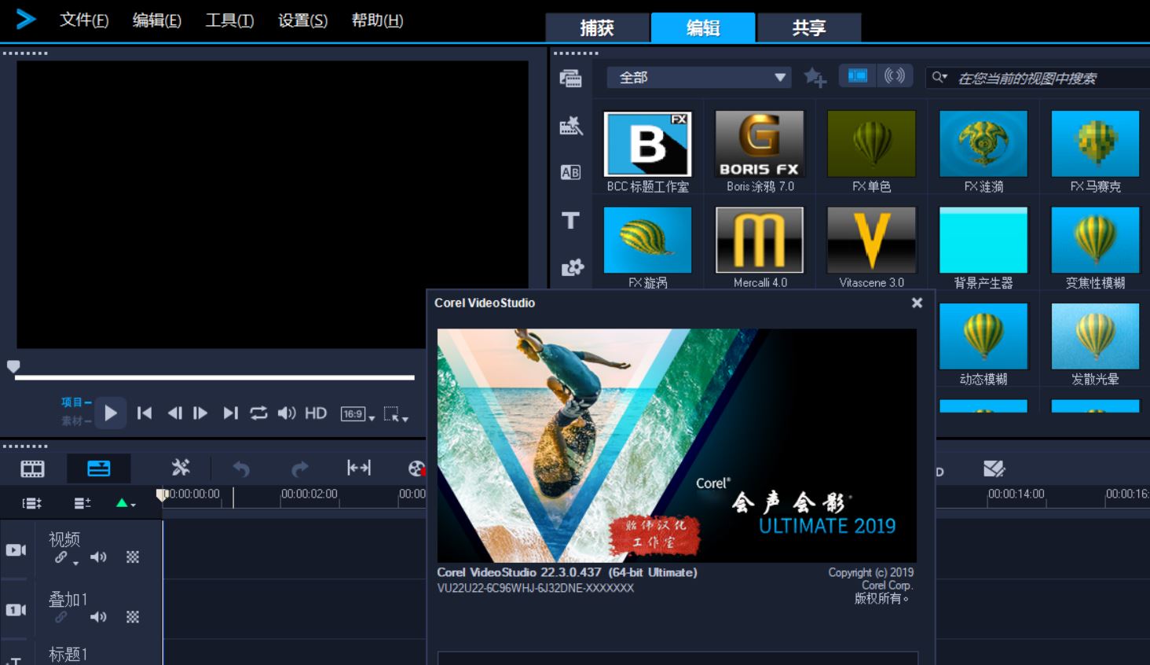This screenshot has width=1150, height=665.
Task: Expand the crop/resize mode dropdown
Action: (x=395, y=414)
